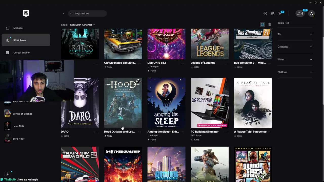
Task: Install Among the Sleep via Yükle
Action: coord(152,140)
